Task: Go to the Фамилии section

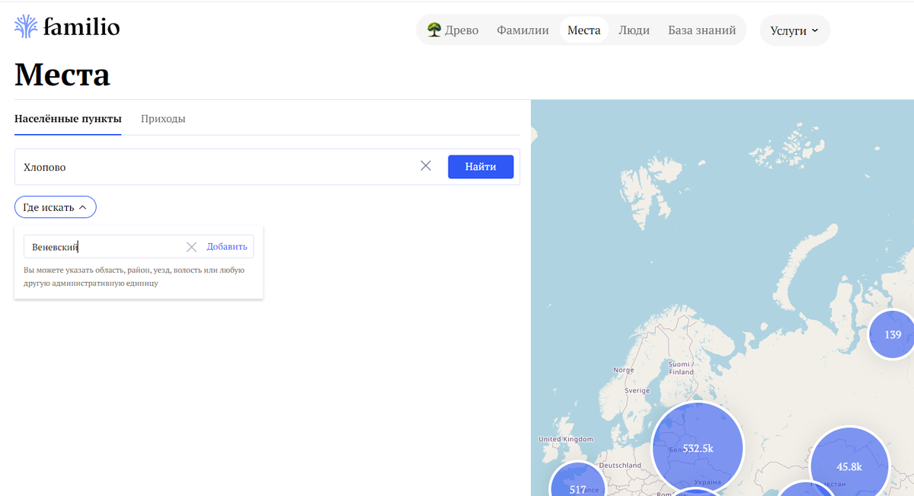Action: click(523, 30)
